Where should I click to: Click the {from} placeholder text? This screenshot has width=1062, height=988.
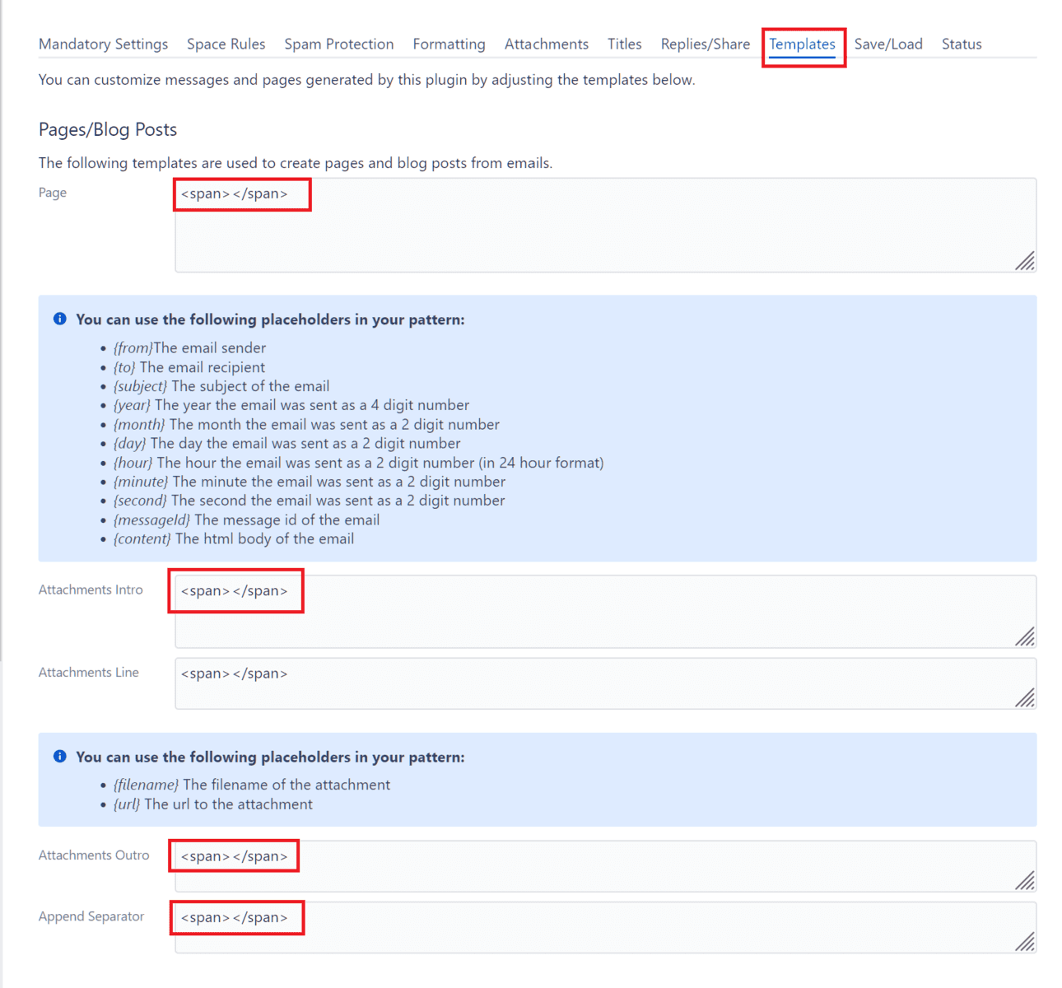click(x=133, y=348)
